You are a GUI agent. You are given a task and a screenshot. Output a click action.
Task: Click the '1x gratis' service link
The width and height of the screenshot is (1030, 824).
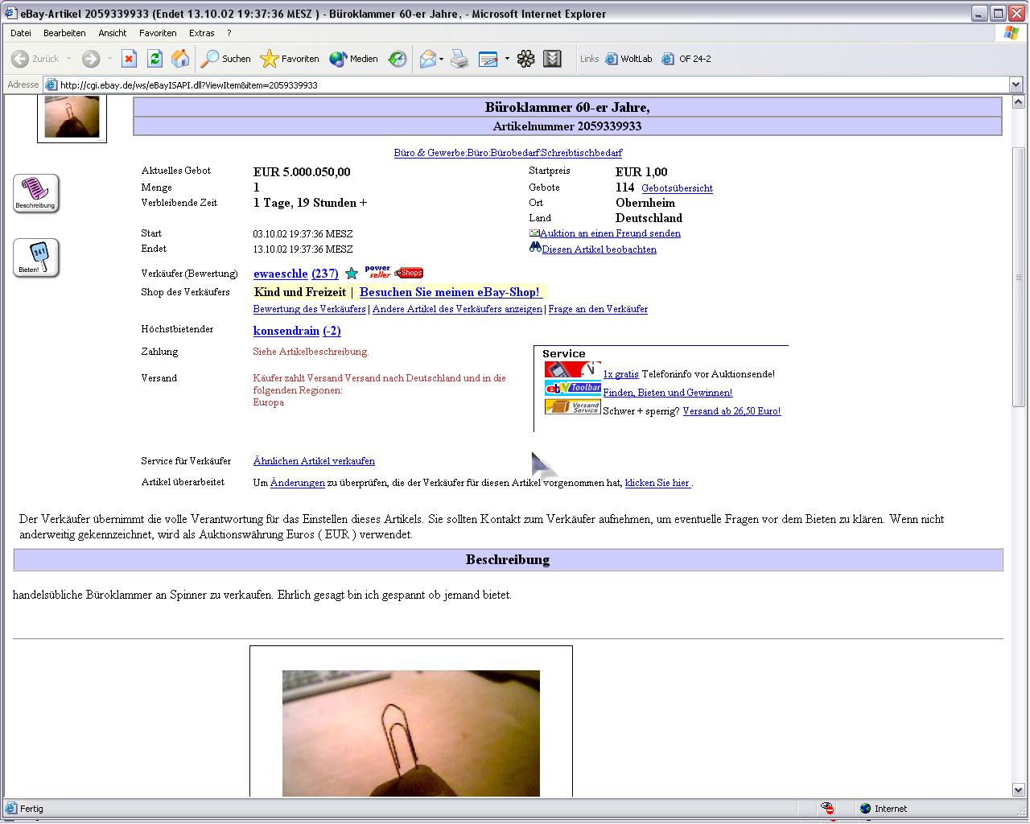[x=620, y=374]
